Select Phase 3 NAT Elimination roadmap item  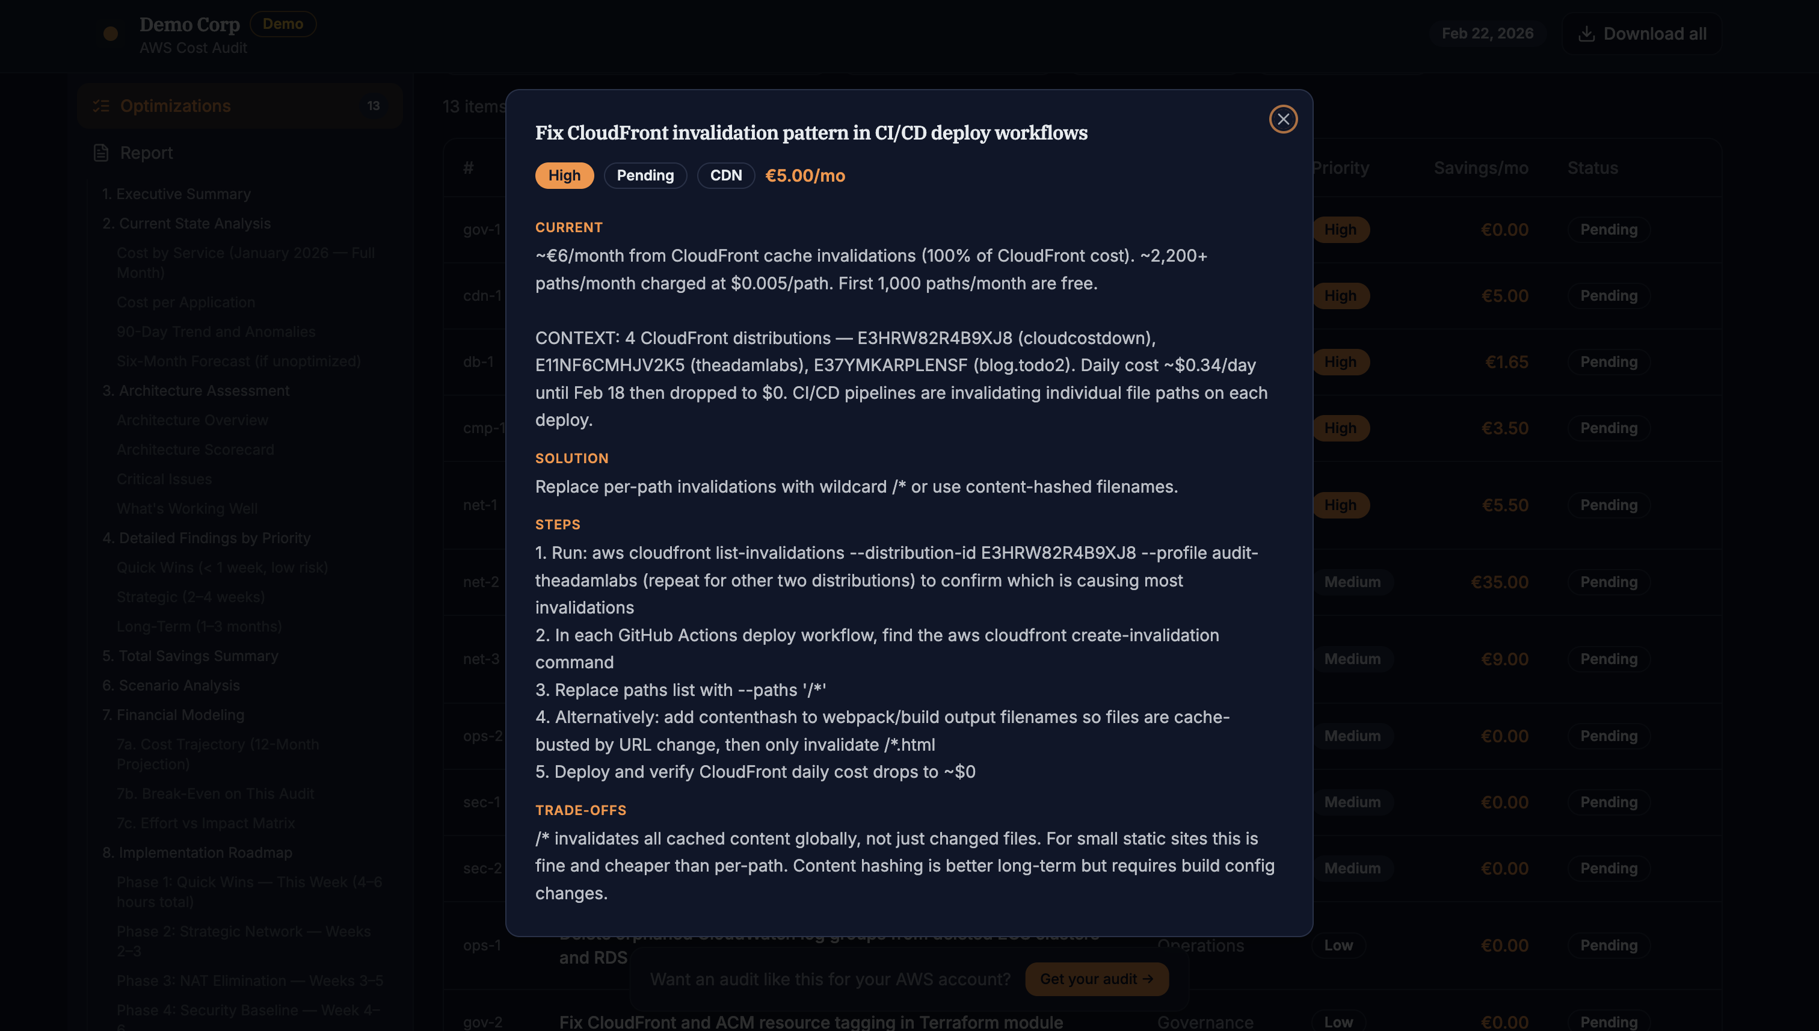[249, 980]
